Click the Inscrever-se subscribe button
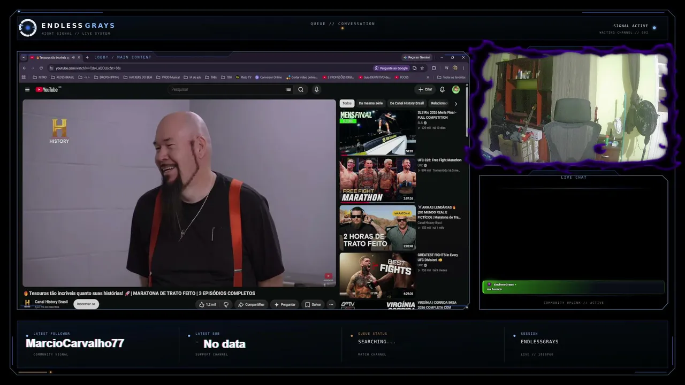Viewport: 685px width, 385px height. click(86, 304)
